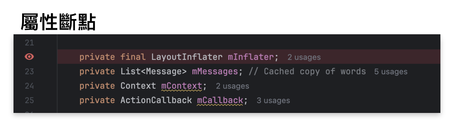Click the underlined mCallback field name
This screenshot has width=453, height=131.
(x=220, y=100)
